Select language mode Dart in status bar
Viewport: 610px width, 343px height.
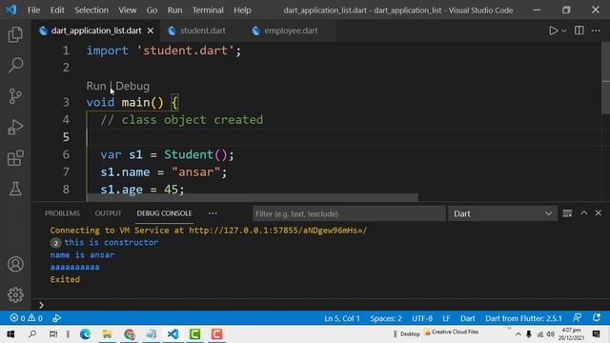tap(468, 318)
